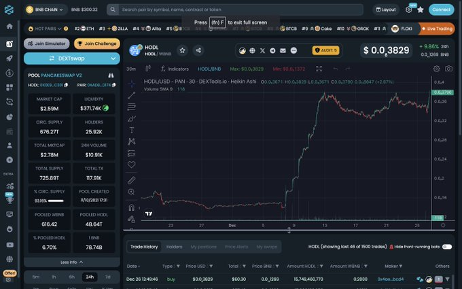This screenshot has height=289, width=462.
Task: Select the Fibonacci retracement tool
Action: (x=131, y=107)
